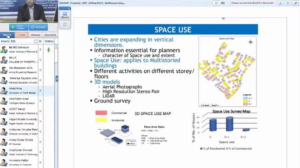The image size is (300, 168).
Task: Click the download document icon
Action: 280,3
